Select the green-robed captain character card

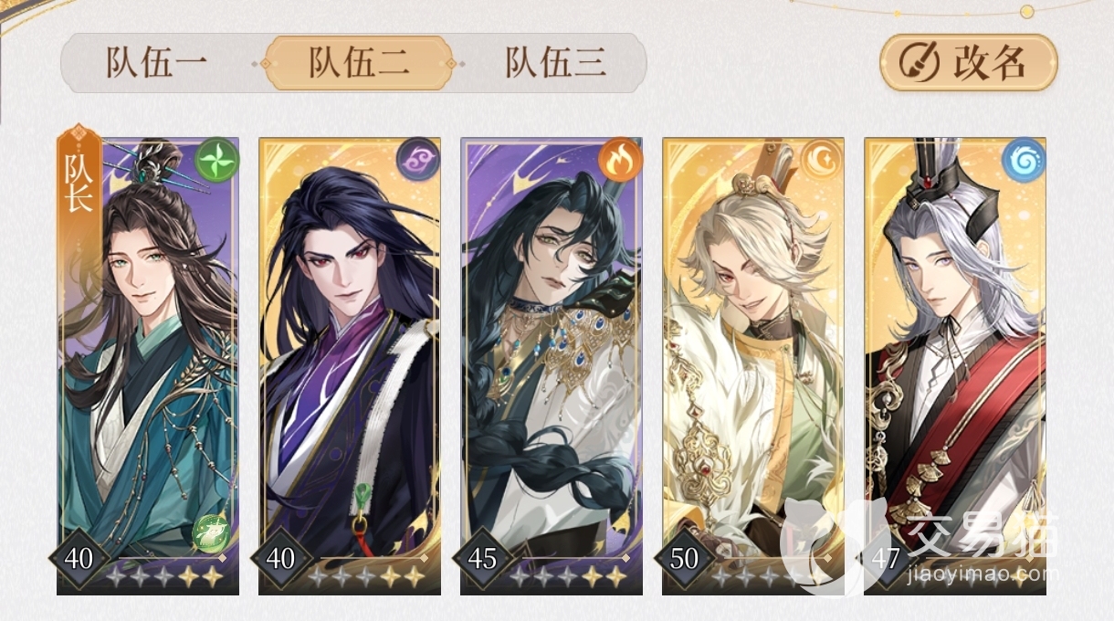tap(148, 365)
